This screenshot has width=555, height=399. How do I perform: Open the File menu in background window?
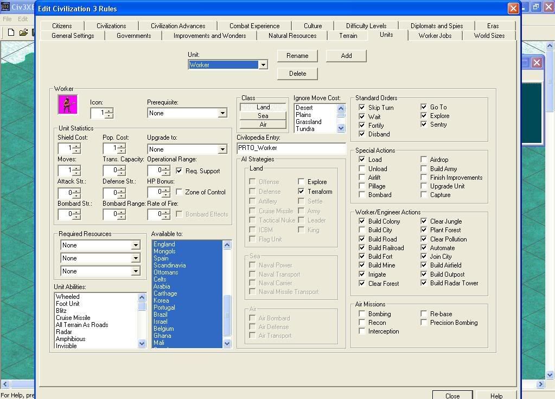7,19
